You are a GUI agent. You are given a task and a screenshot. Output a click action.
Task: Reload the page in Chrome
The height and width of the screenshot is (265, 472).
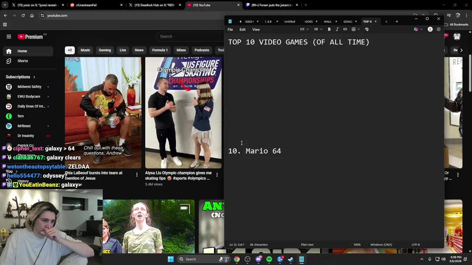[23, 15]
